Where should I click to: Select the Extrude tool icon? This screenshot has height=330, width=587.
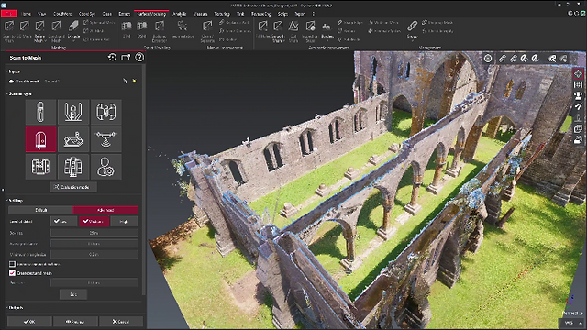pos(73,27)
